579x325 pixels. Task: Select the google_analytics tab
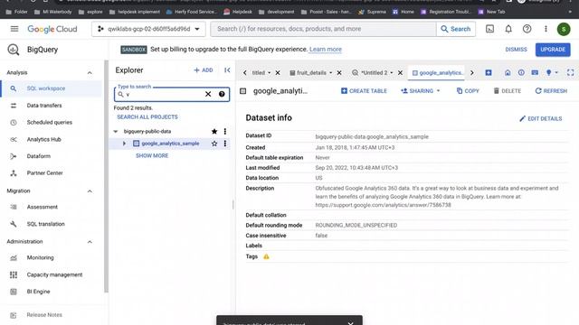(x=438, y=73)
